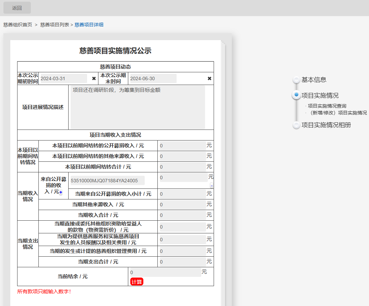Select the 项目实施情况相册 step in side navigation
The height and width of the screenshot is (306, 369).
(326, 125)
